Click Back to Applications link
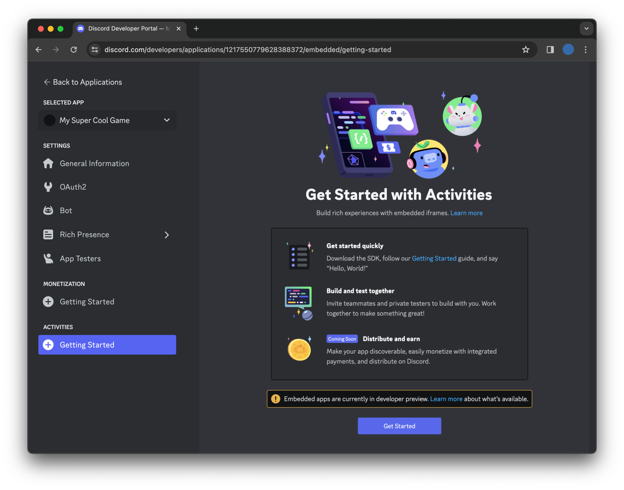624x490 pixels. click(x=83, y=82)
